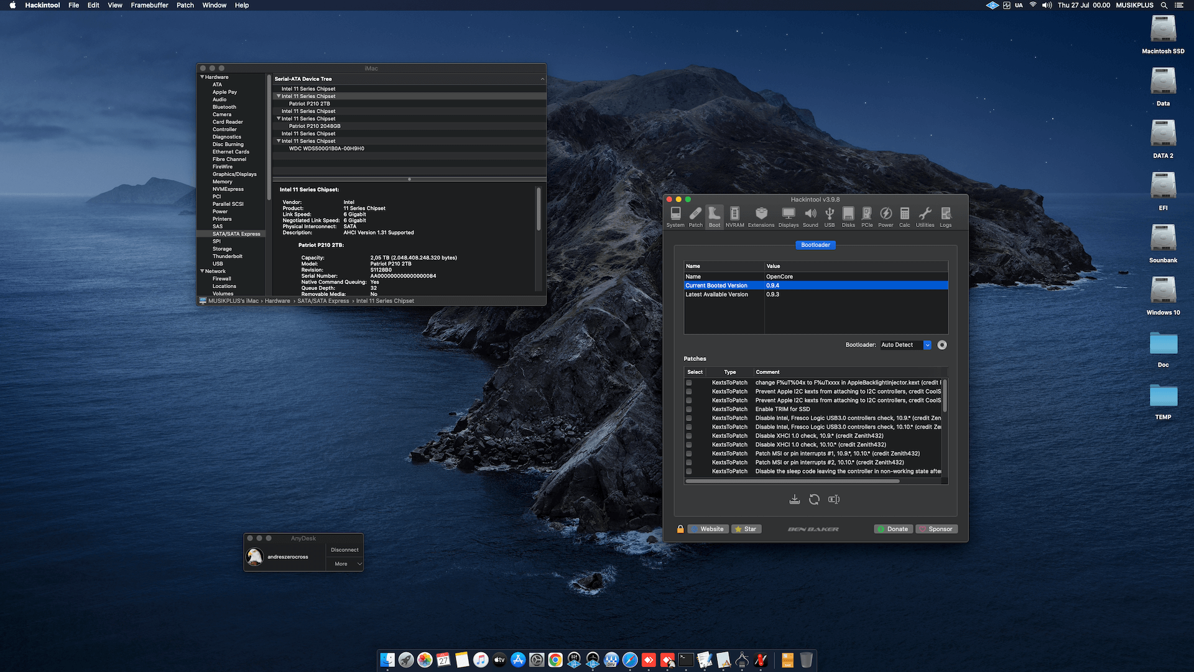Click the refresh icon below Patches list

pos(814,499)
